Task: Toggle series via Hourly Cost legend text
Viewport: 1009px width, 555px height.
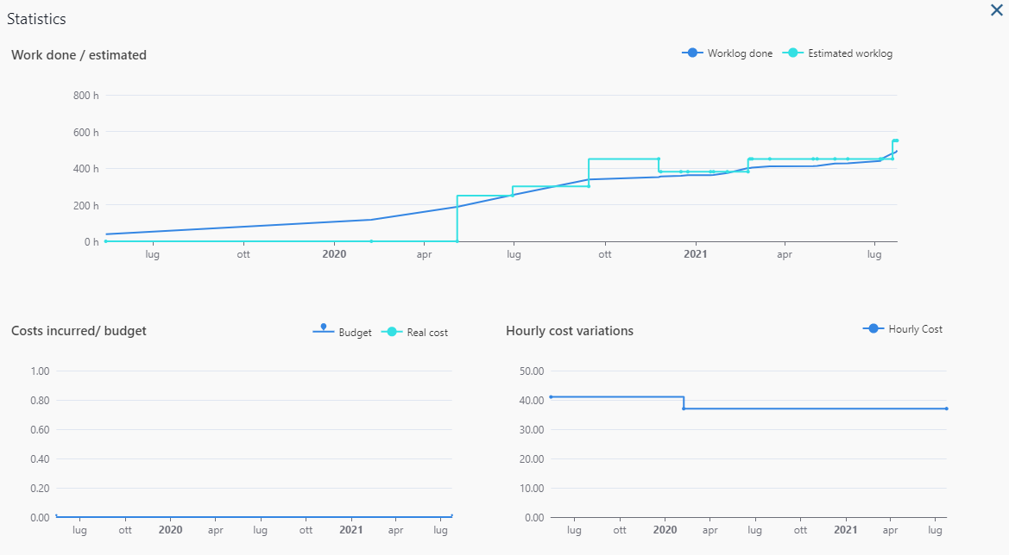Action: click(x=915, y=329)
